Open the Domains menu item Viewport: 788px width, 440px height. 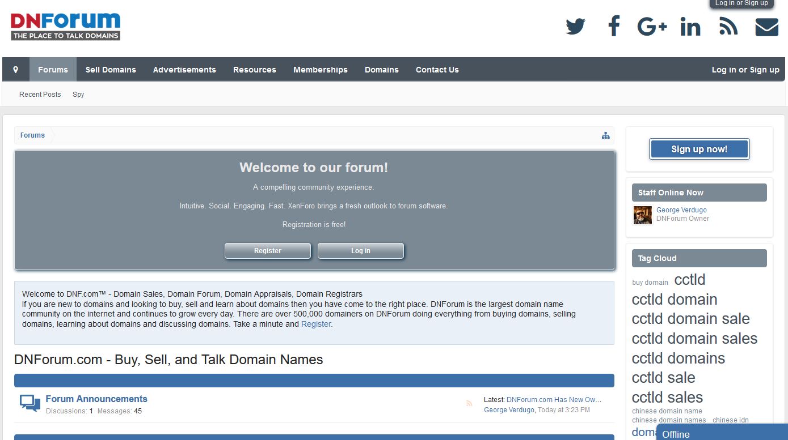(x=382, y=70)
